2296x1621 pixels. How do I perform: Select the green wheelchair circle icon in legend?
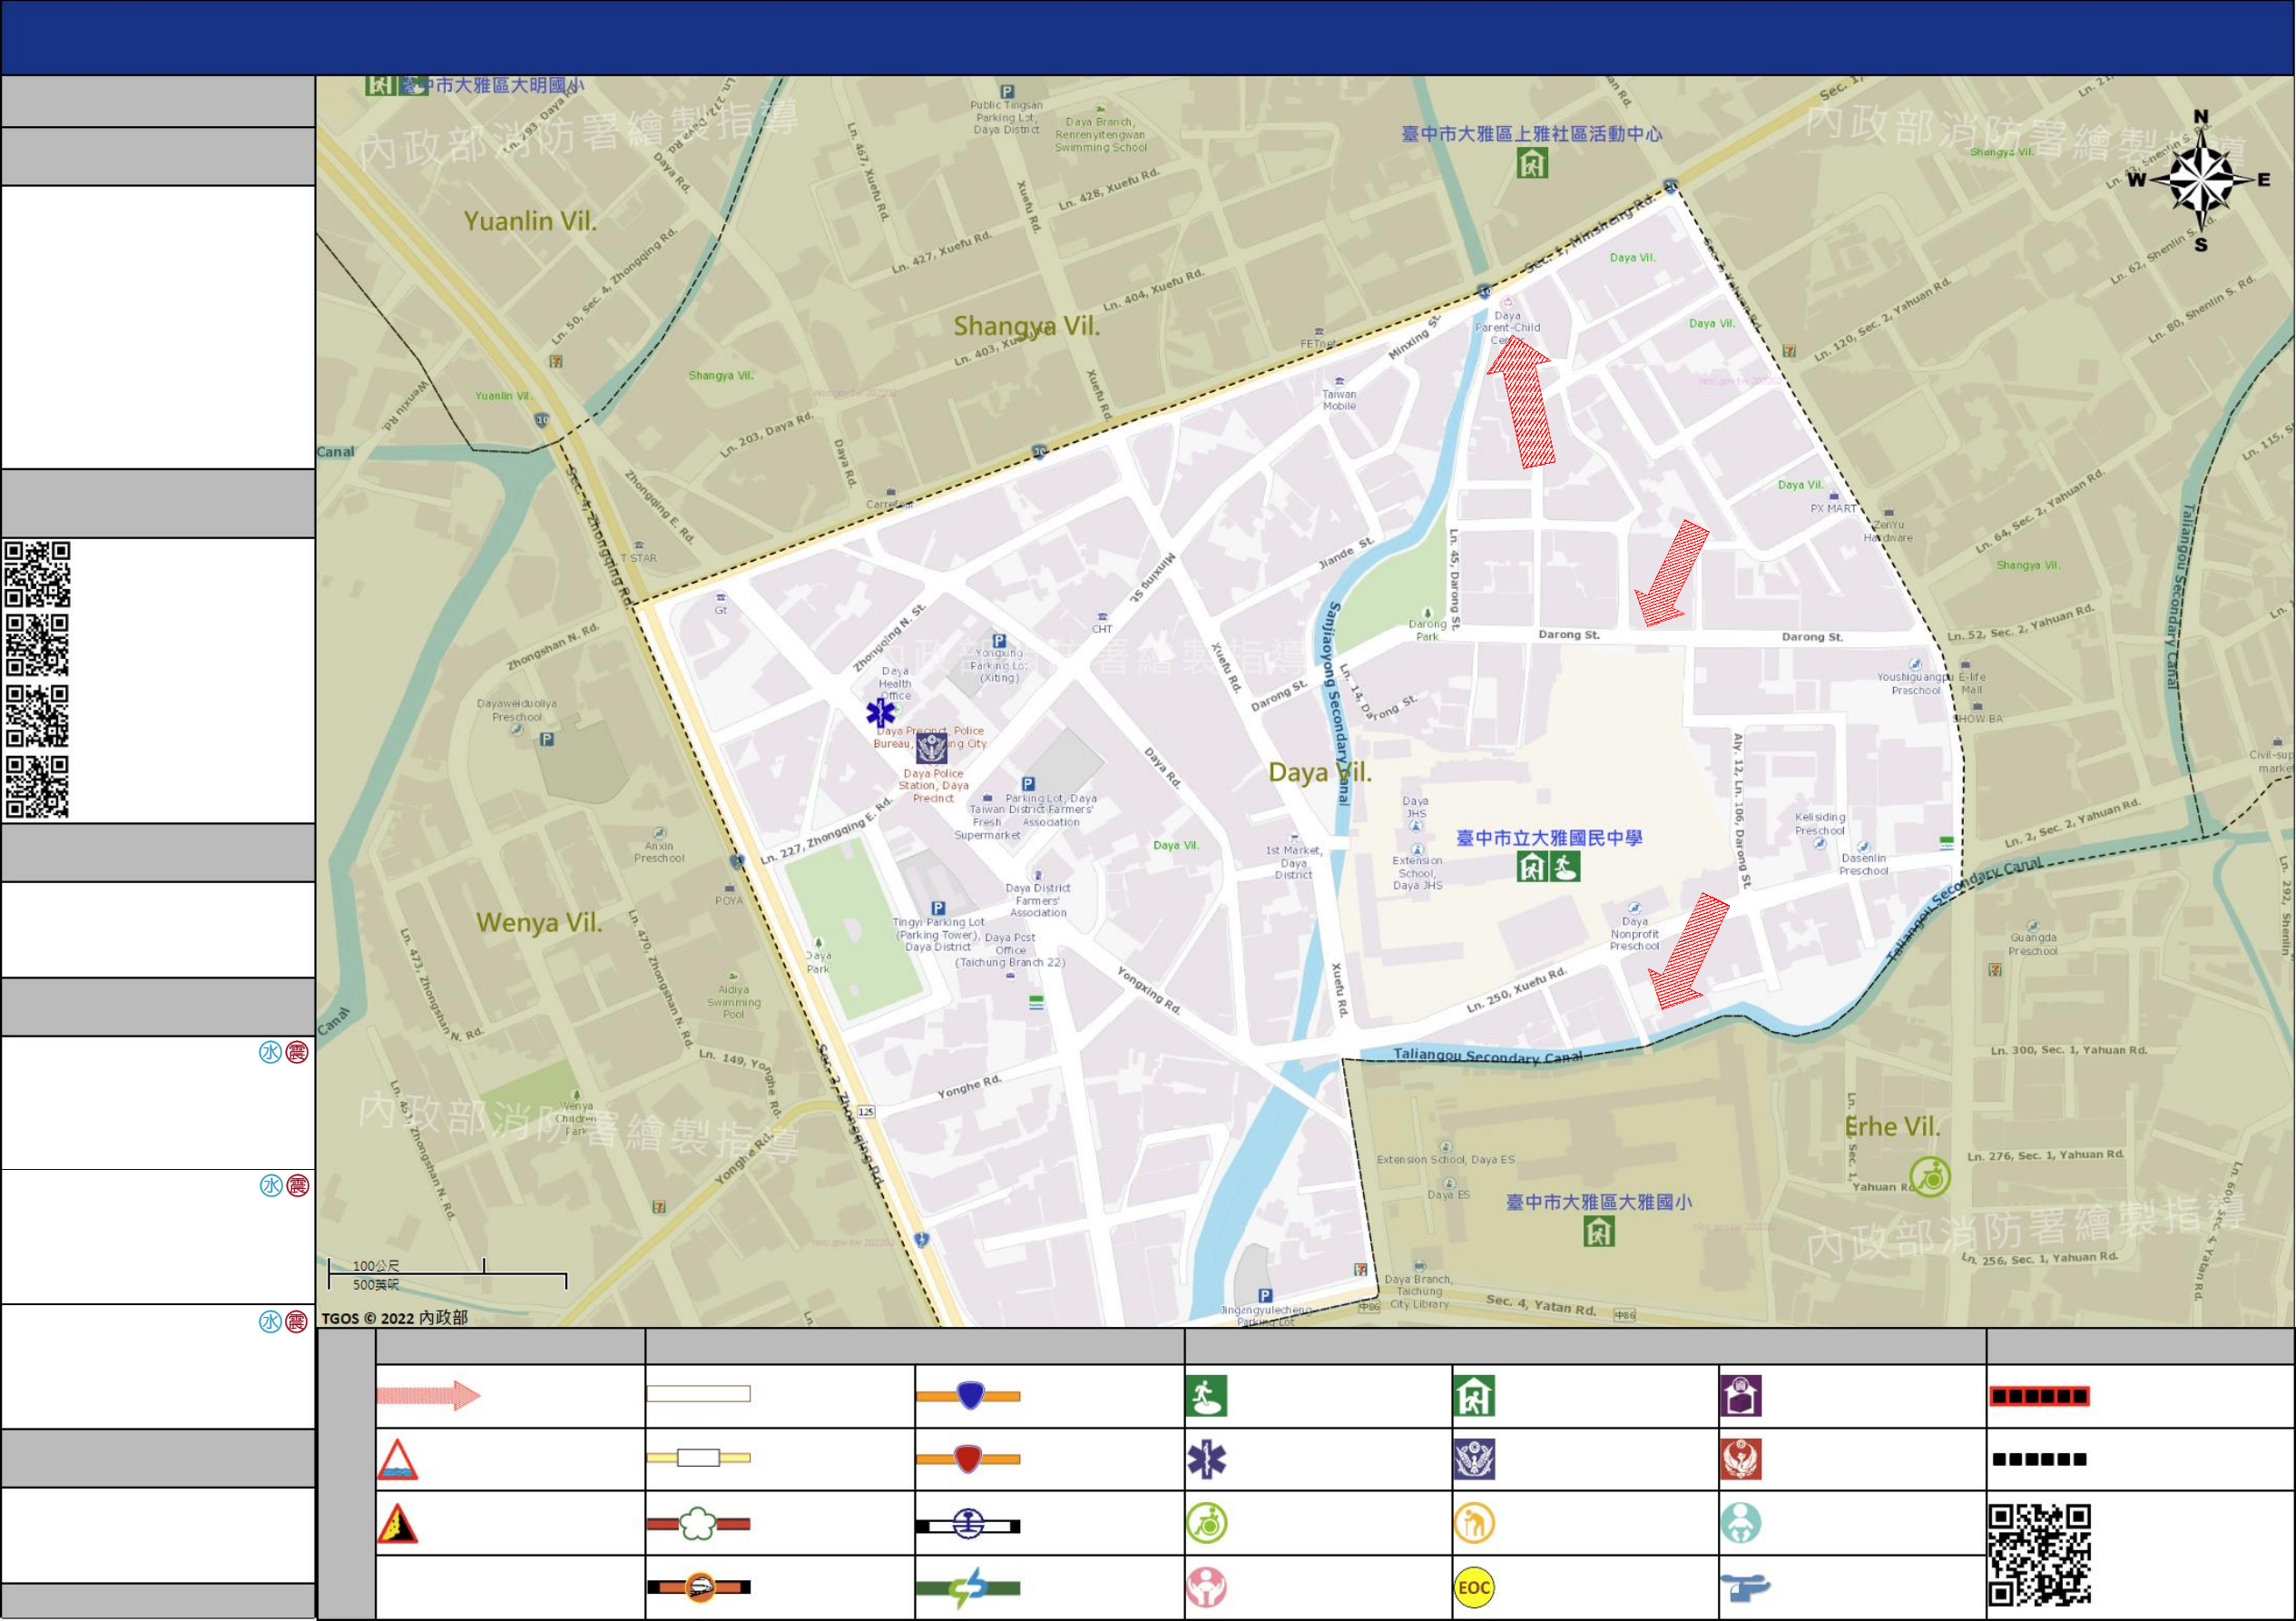(1207, 1524)
